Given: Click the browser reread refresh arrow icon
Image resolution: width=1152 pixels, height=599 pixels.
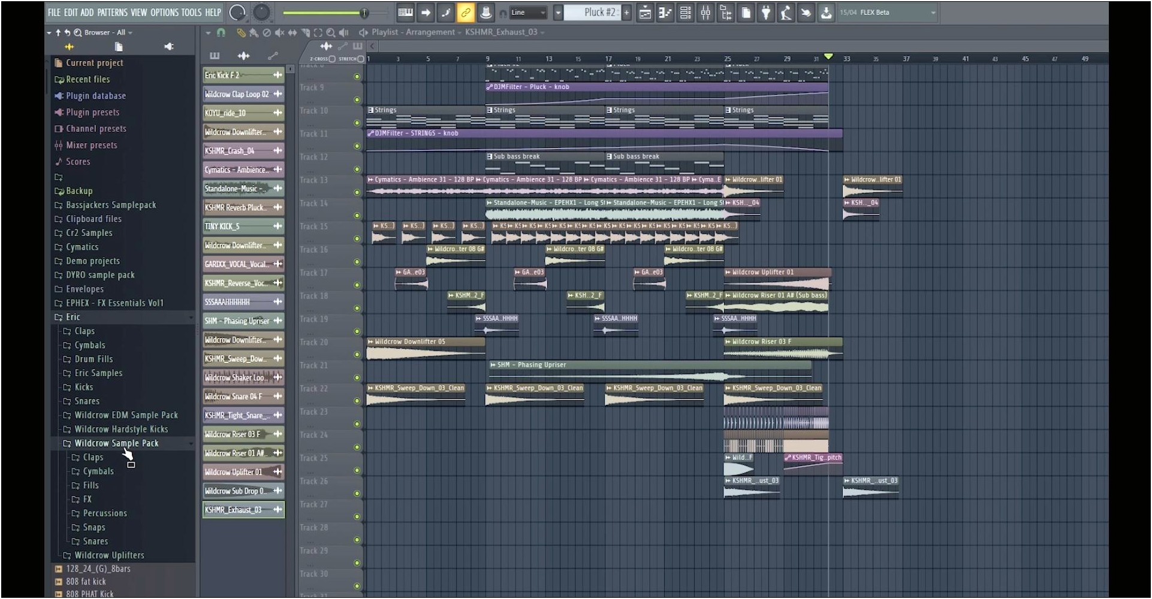Looking at the screenshot, I should coord(68,32).
